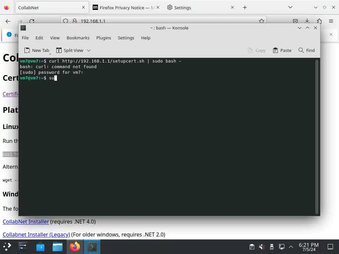Open the Firefox hamburger application menu
The image size is (339, 254).
[x=331, y=21]
